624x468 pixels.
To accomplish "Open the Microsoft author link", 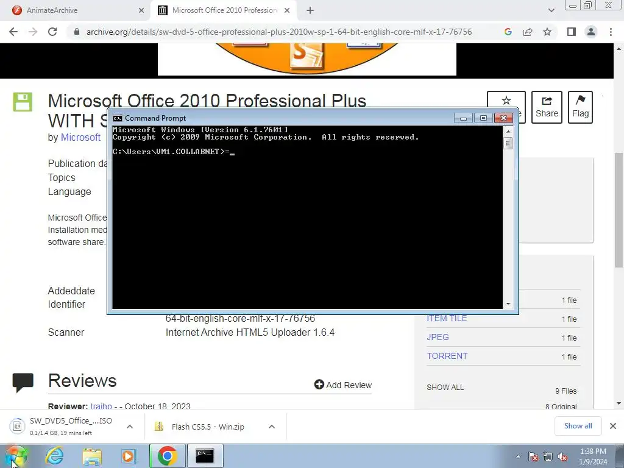I will [80, 137].
